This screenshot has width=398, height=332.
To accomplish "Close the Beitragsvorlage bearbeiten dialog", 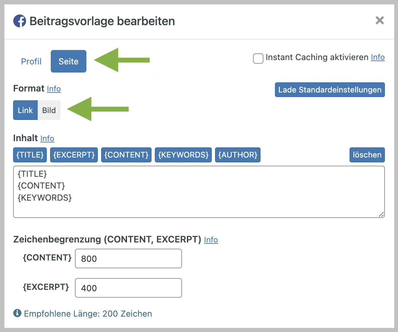I will coord(380,20).
